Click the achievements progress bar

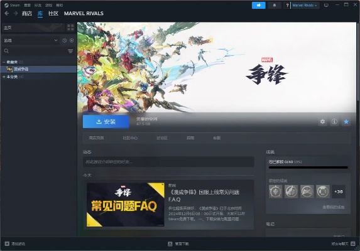coord(308,168)
